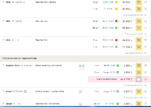Open details menu icon for 47 833 offer

(146, 9)
